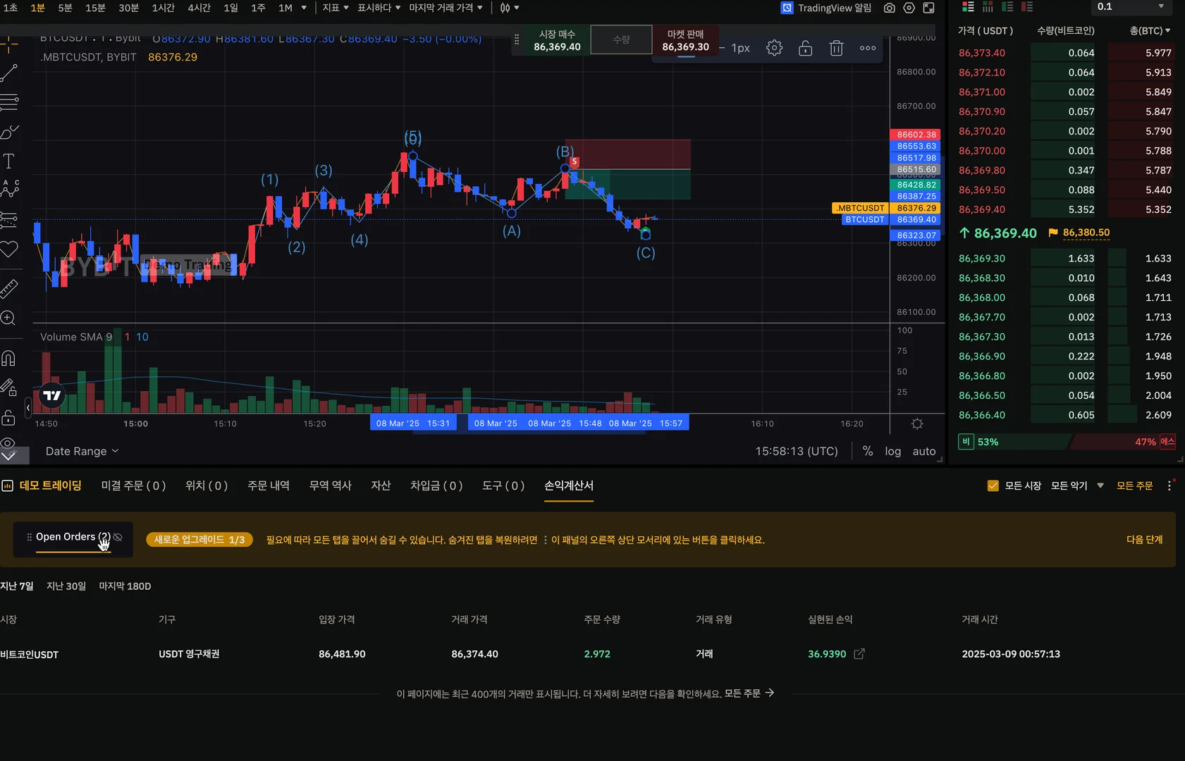1185x761 pixels.
Task: Click the 다음 단계 next step button
Action: (x=1145, y=540)
